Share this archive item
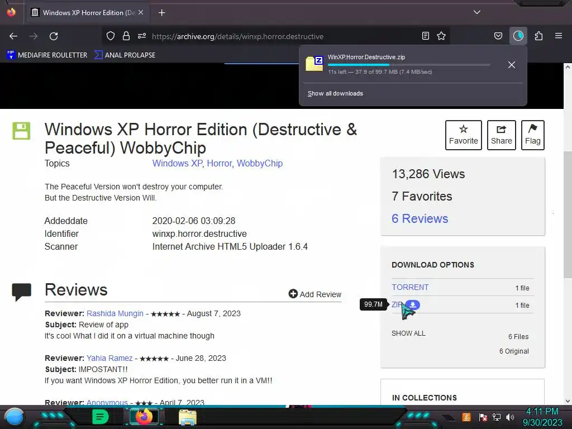Screen dimensions: 572x429 click(x=501, y=135)
